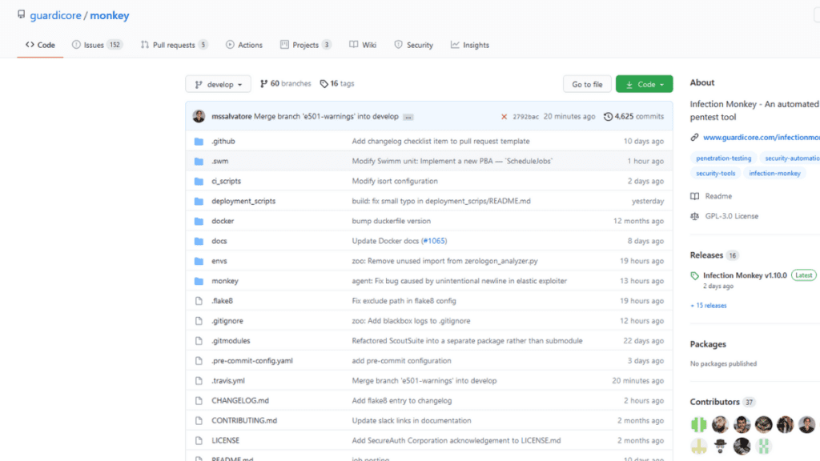The height and width of the screenshot is (461, 820).
Task: Open the Actions tab
Action: click(244, 45)
